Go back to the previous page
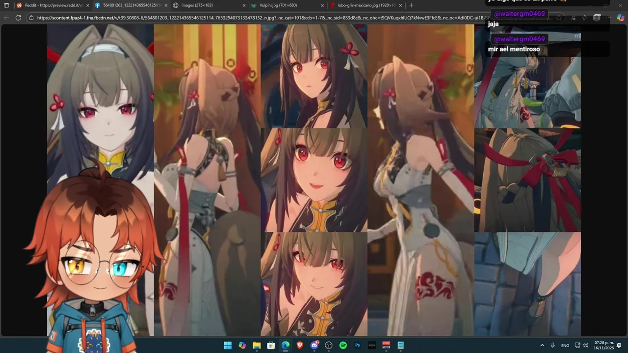The height and width of the screenshot is (353, 628). point(6,18)
